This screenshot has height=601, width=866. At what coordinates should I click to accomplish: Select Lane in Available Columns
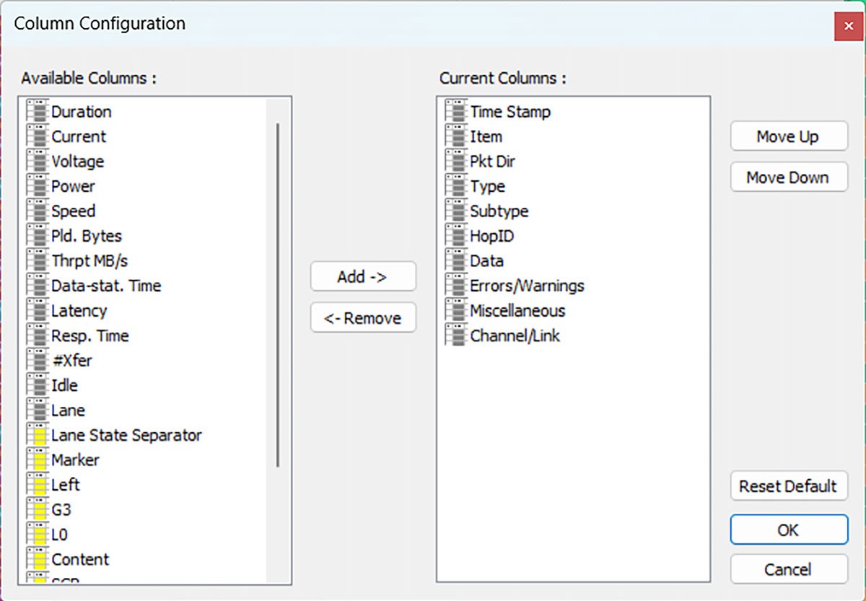68,410
